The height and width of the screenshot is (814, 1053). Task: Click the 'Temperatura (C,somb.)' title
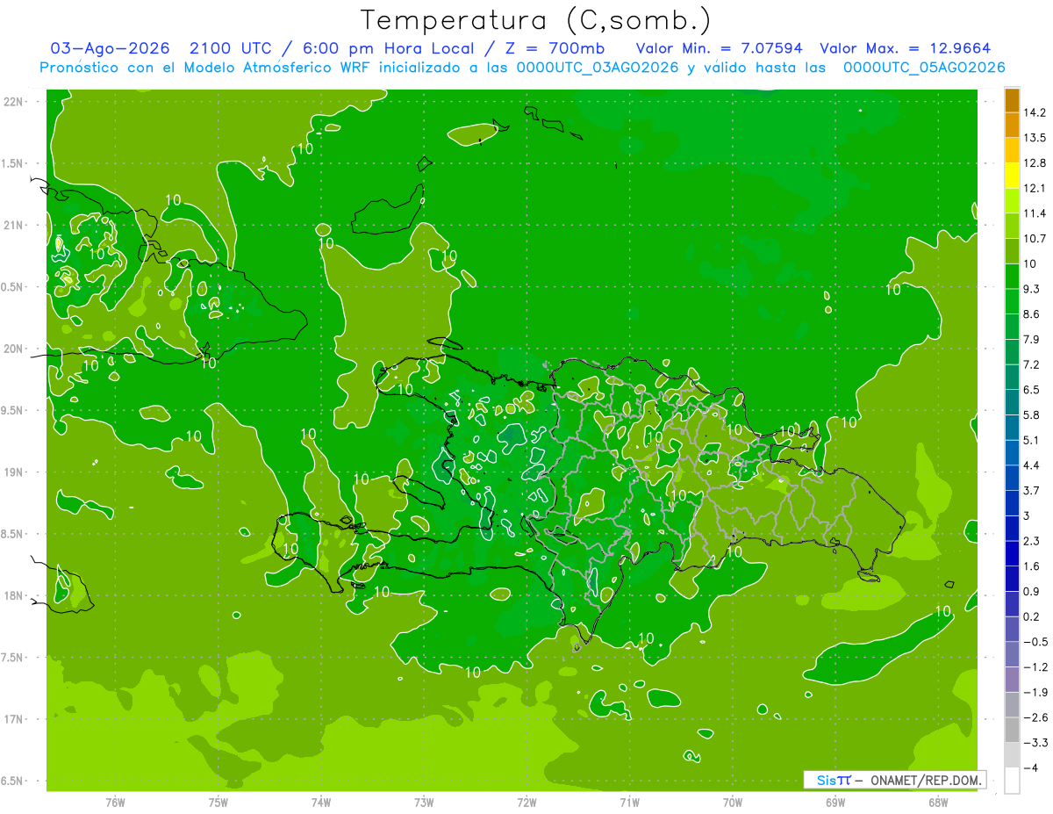[534, 20]
